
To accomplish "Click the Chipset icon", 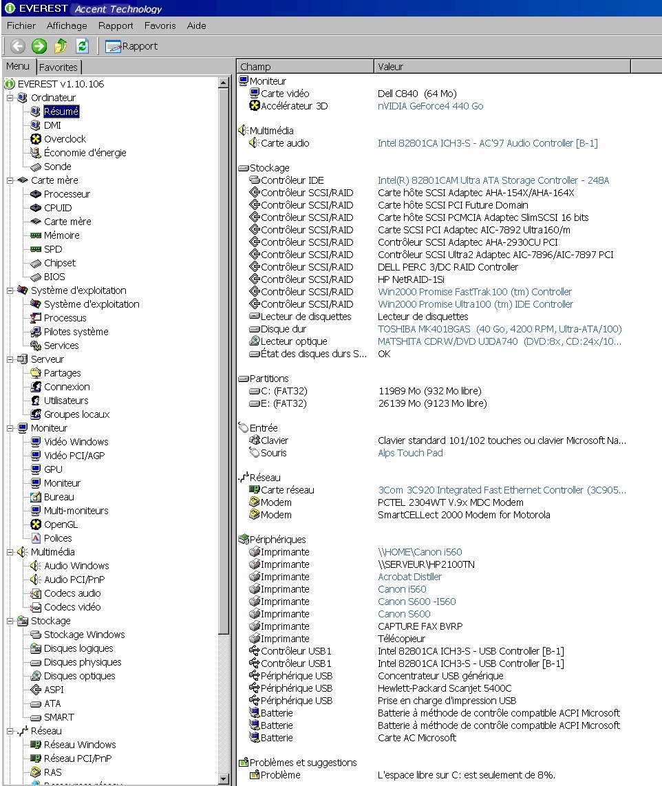I will click(36, 263).
